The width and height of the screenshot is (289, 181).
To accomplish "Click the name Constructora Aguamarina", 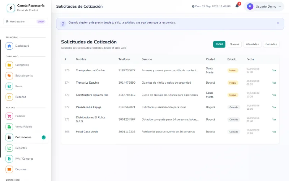I will (92, 95).
